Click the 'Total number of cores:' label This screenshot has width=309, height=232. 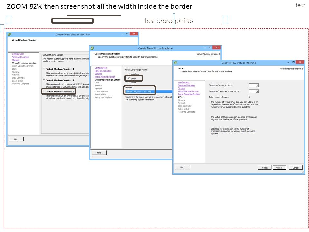tap(219, 97)
